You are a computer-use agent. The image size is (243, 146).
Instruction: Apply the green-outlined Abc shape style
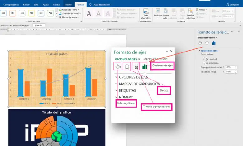[50, 13]
